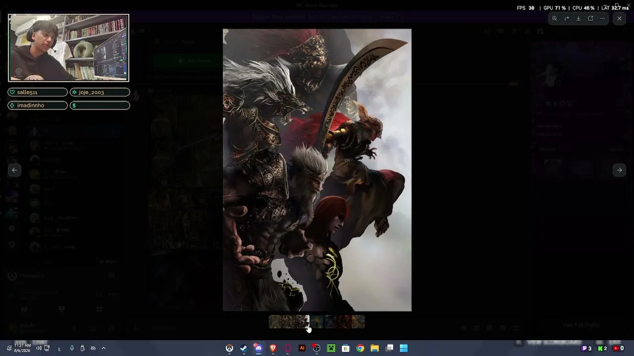This screenshot has width=634, height=356.
Task: Go to the previous image with left arrow
Action: [x=14, y=170]
